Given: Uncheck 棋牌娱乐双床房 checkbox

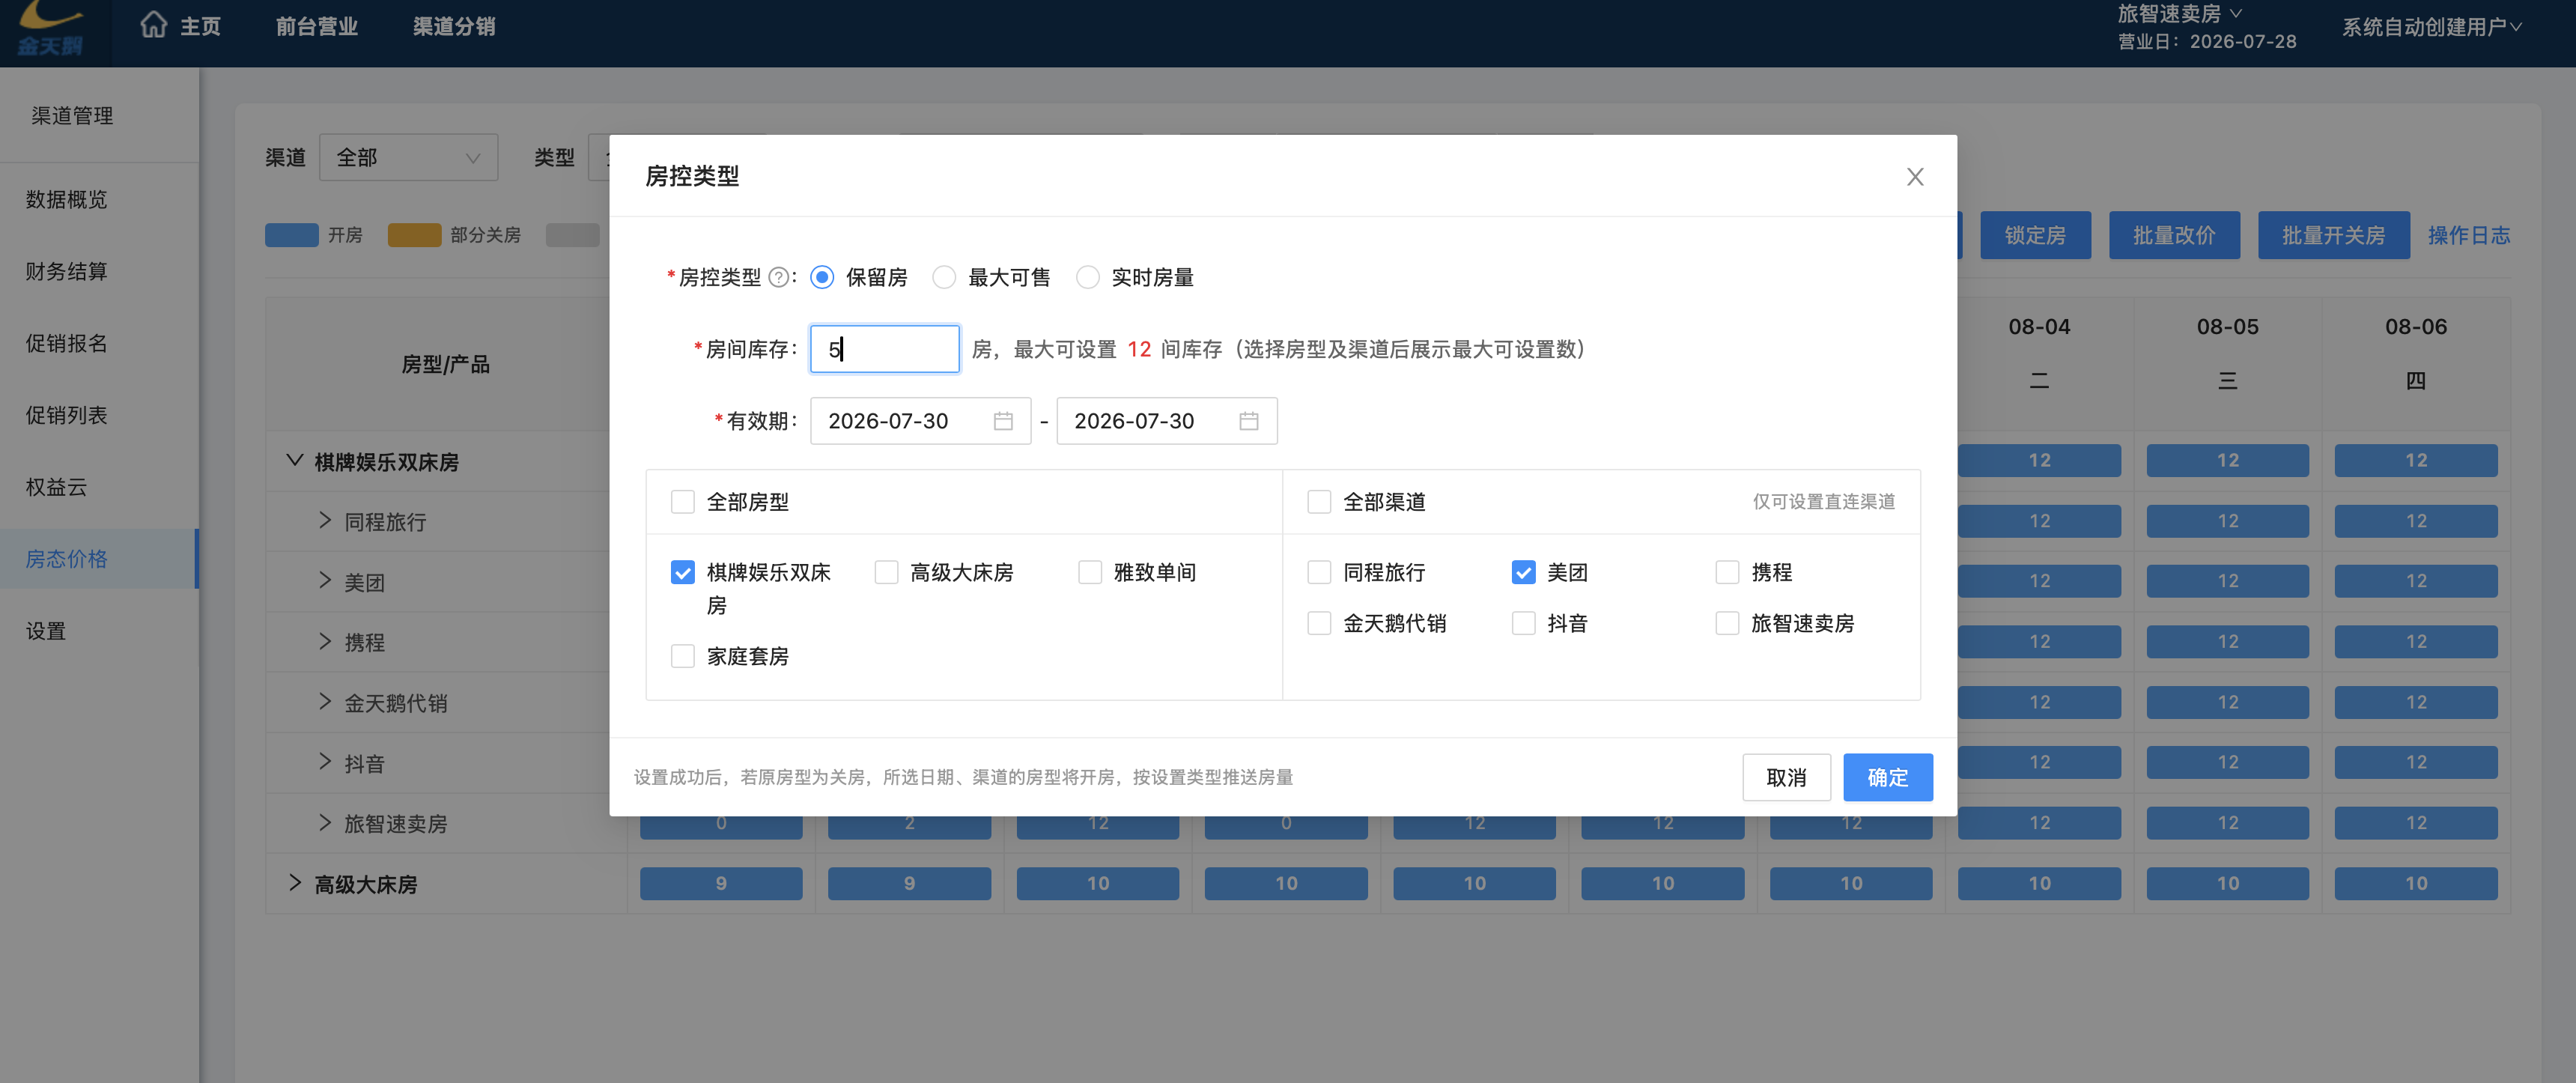Looking at the screenshot, I should [683, 573].
